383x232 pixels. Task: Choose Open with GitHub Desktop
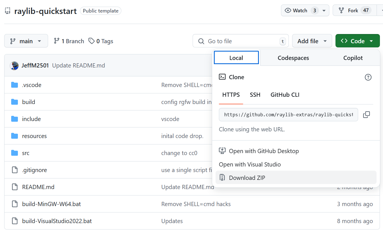pos(264,151)
